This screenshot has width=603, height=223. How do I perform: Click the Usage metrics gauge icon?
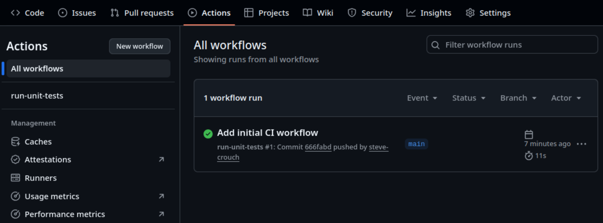pyautogui.click(x=15, y=196)
